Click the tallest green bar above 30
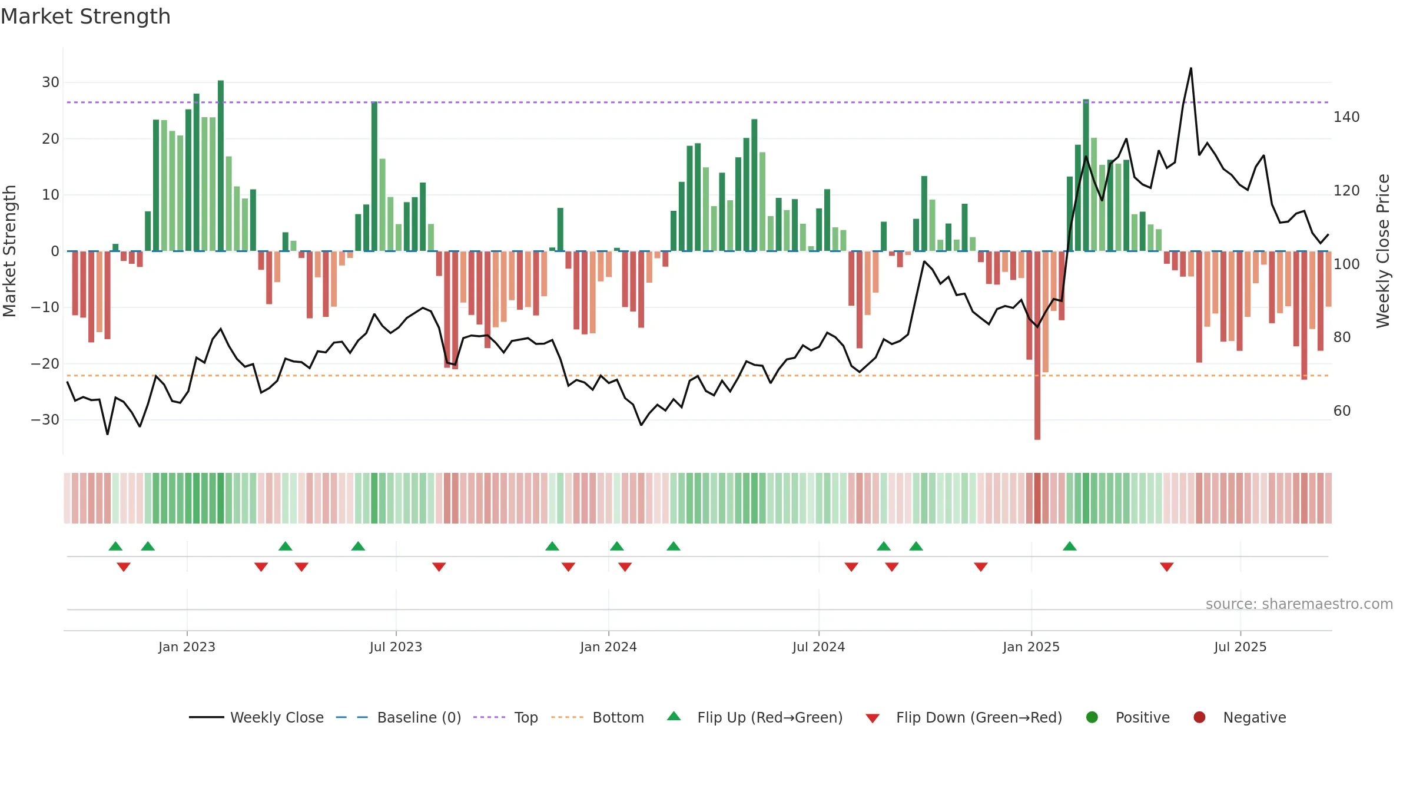Viewport: 1413px width, 795px height. [x=221, y=165]
